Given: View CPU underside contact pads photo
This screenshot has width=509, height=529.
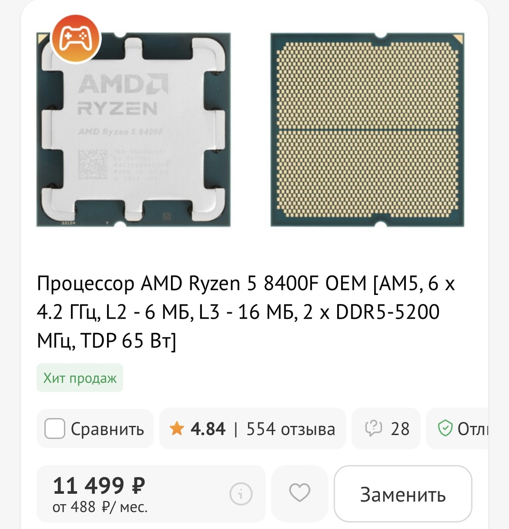Looking at the screenshot, I should tap(367, 130).
